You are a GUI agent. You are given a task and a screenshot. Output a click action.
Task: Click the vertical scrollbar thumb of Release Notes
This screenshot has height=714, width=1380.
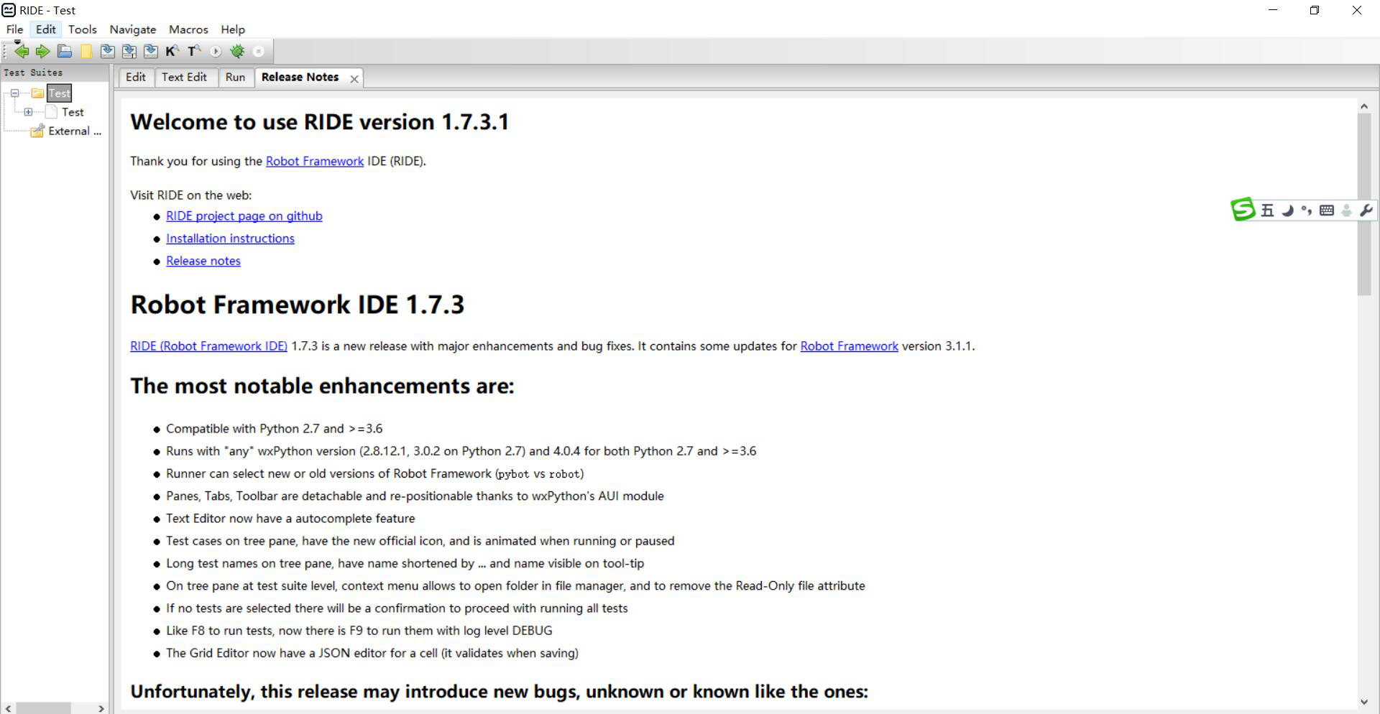click(1364, 204)
